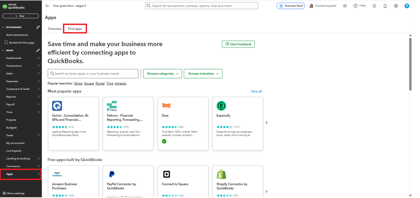Click the Dext app logo
This screenshot has height=198, width=420.
166,106
